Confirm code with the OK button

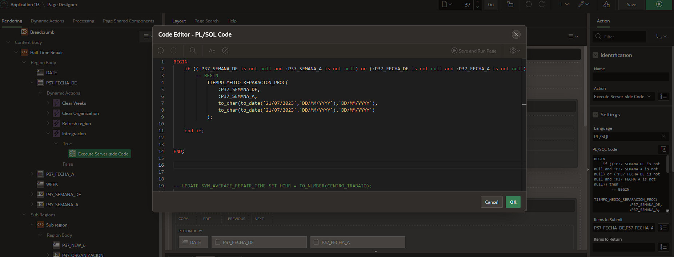513,202
